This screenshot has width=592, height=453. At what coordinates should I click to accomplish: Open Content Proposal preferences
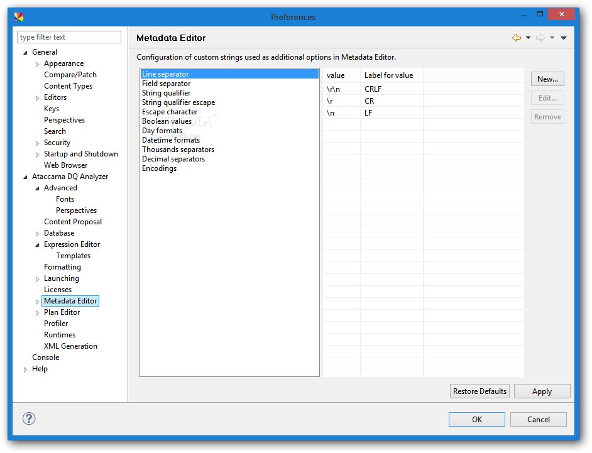73,222
